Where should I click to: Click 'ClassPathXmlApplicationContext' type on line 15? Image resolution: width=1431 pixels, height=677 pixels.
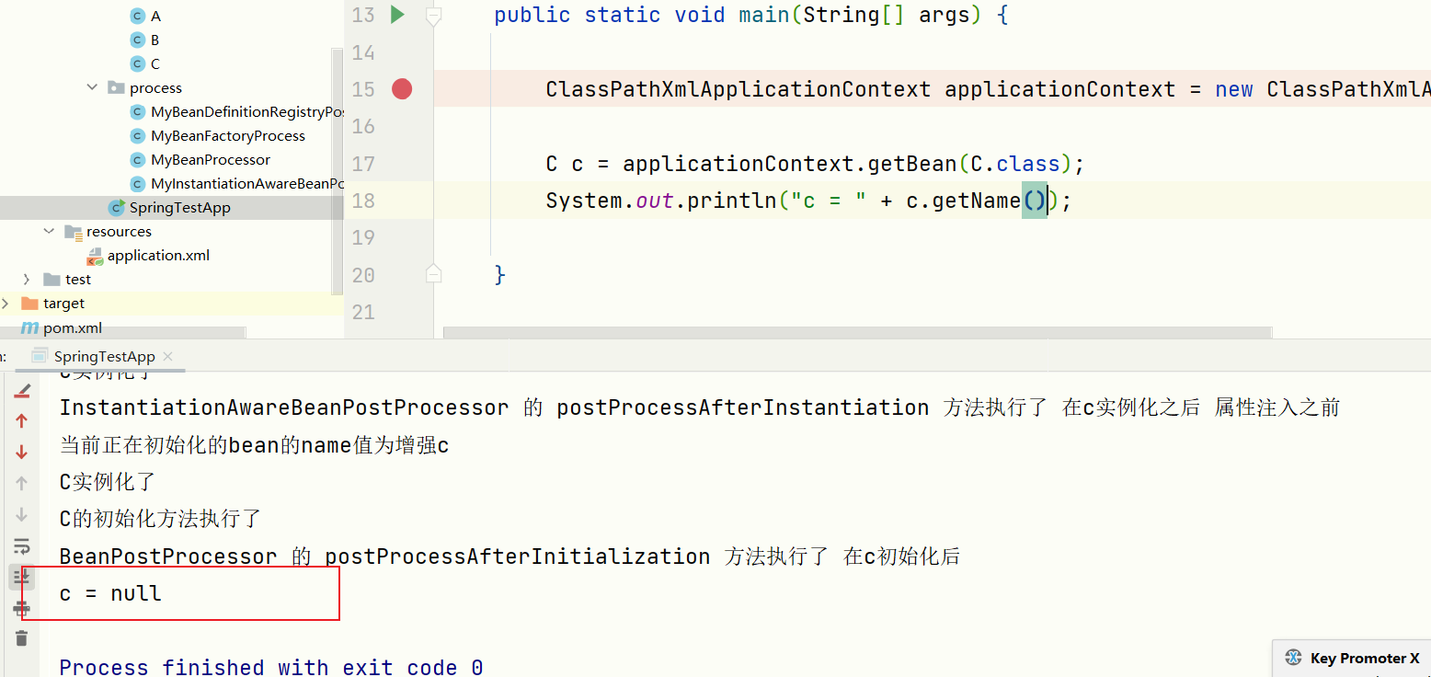738,89
